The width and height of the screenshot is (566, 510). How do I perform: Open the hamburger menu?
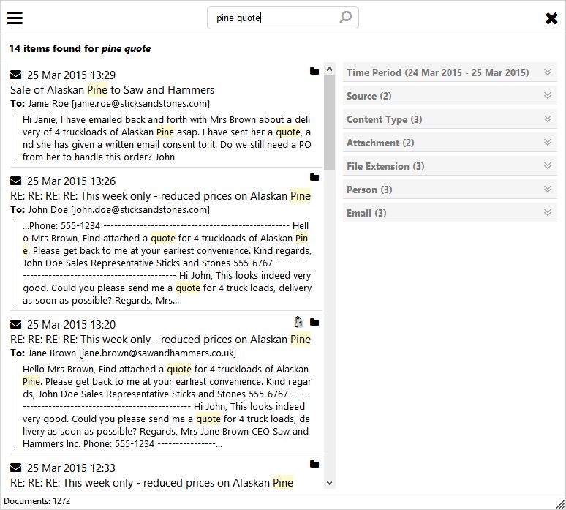point(15,18)
